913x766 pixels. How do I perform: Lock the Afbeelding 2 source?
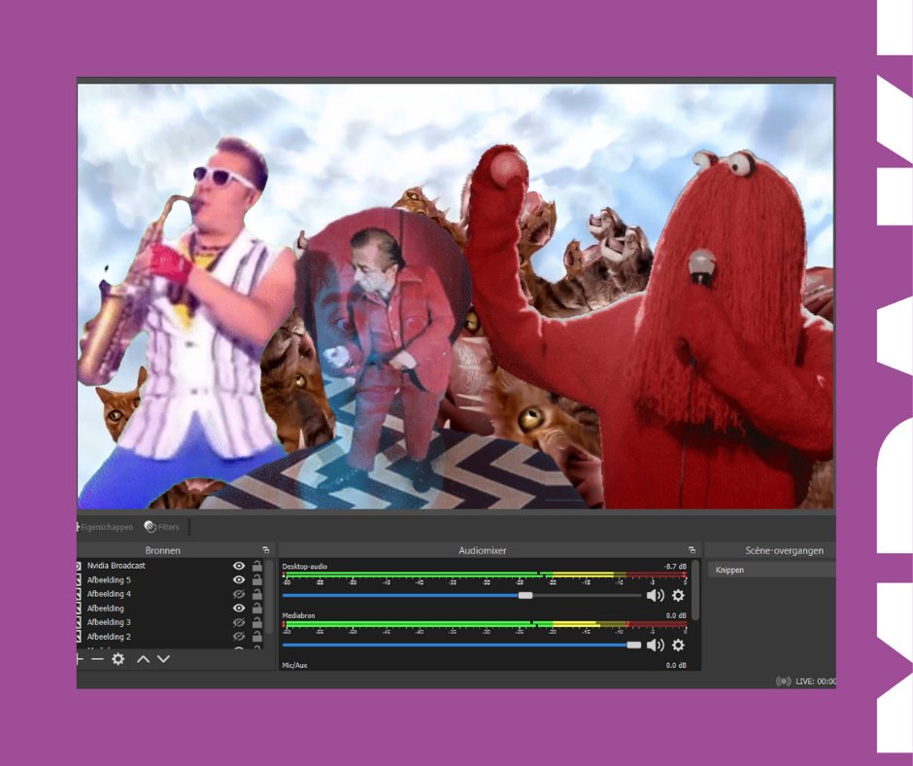pyautogui.click(x=256, y=637)
